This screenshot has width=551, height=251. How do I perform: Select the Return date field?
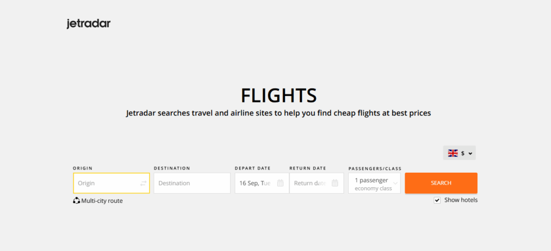point(316,183)
